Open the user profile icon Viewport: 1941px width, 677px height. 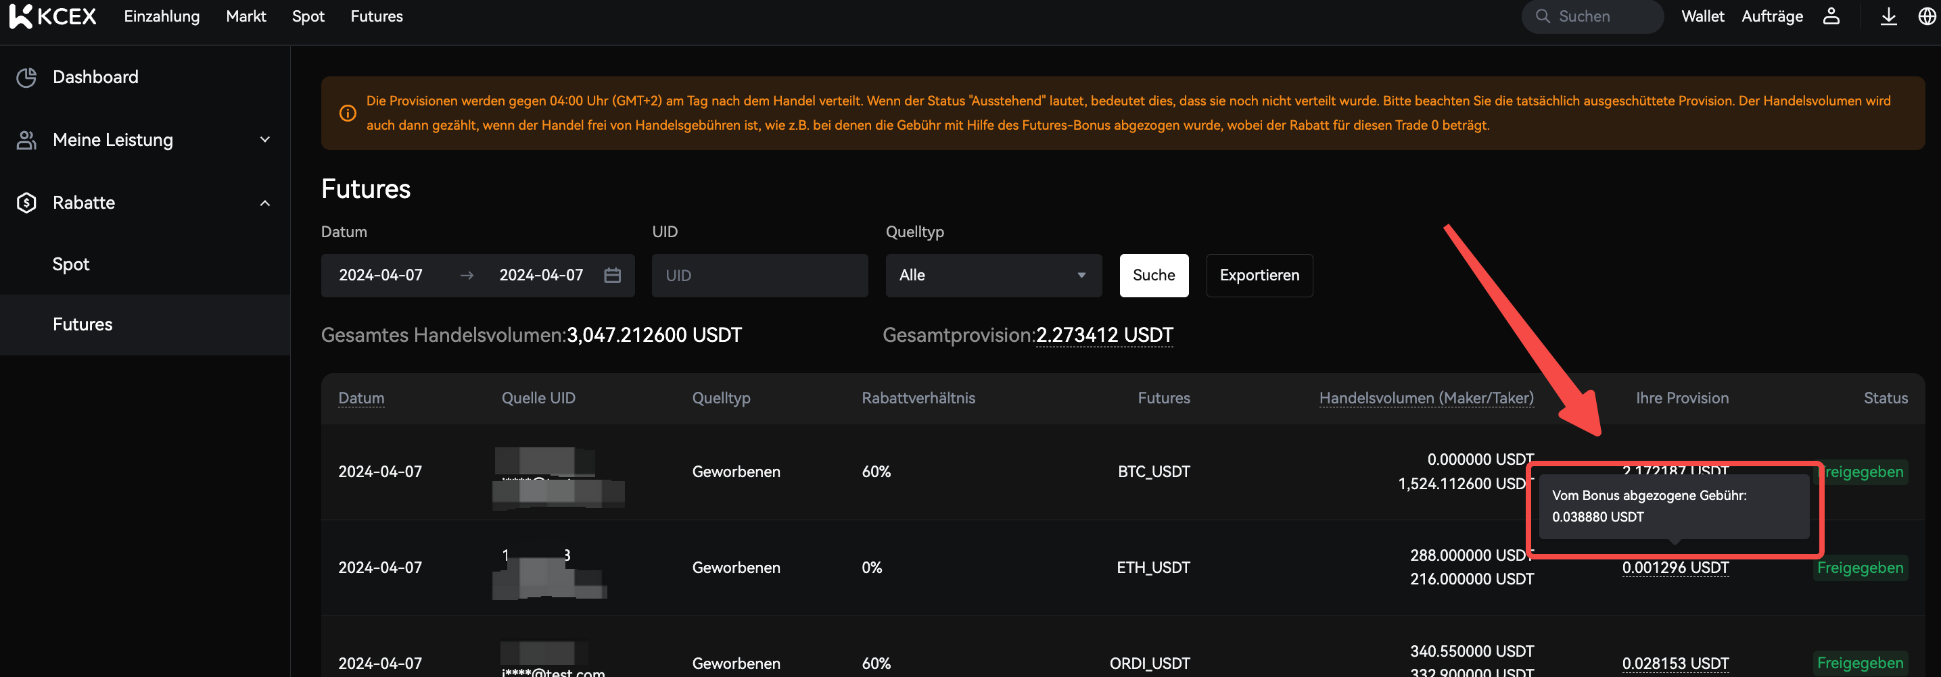click(1831, 16)
